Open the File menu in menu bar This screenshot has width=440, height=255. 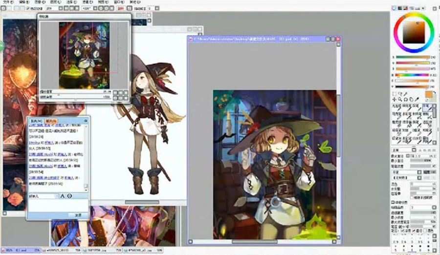[x=5, y=2]
